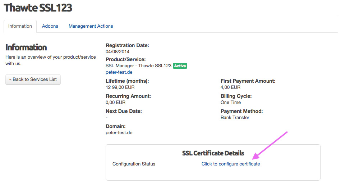Screen dimensions: 341x186
Task: Select the First Payment Amount label
Action: (x=248, y=81)
